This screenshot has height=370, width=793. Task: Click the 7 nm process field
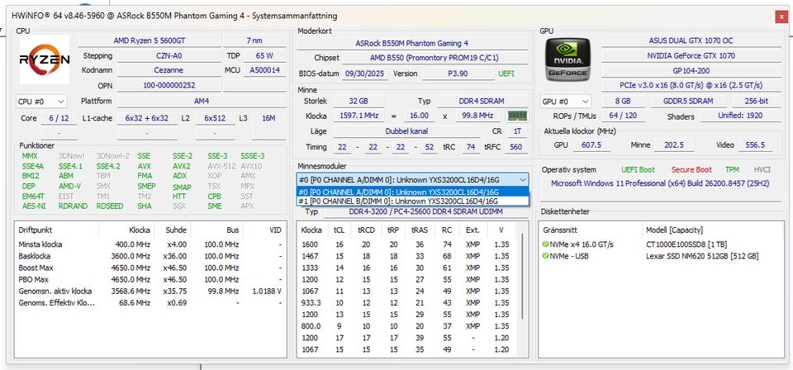click(x=254, y=41)
